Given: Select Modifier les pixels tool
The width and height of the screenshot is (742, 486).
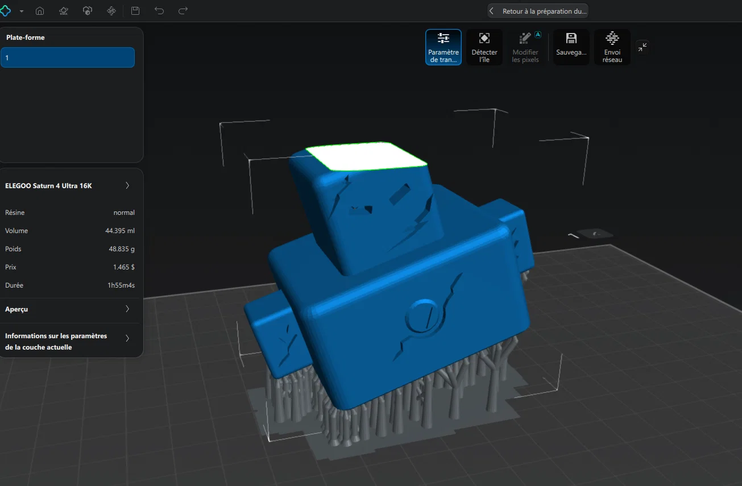Looking at the screenshot, I should [525, 47].
